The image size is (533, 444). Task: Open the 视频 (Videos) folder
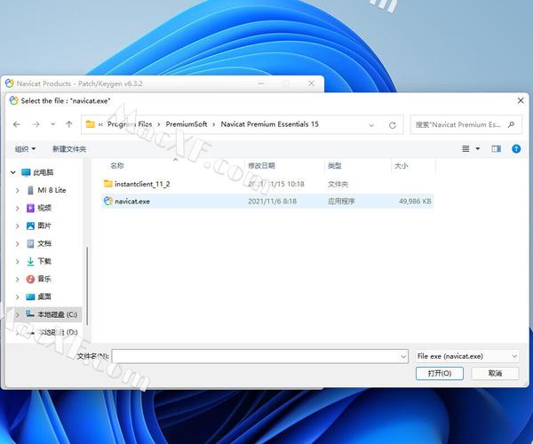tap(44, 208)
